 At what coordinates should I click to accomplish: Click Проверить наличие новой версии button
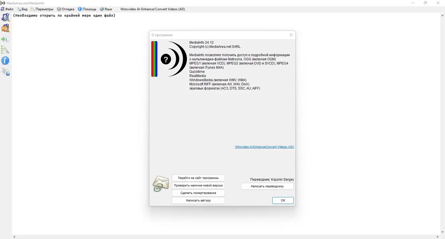tap(198, 185)
